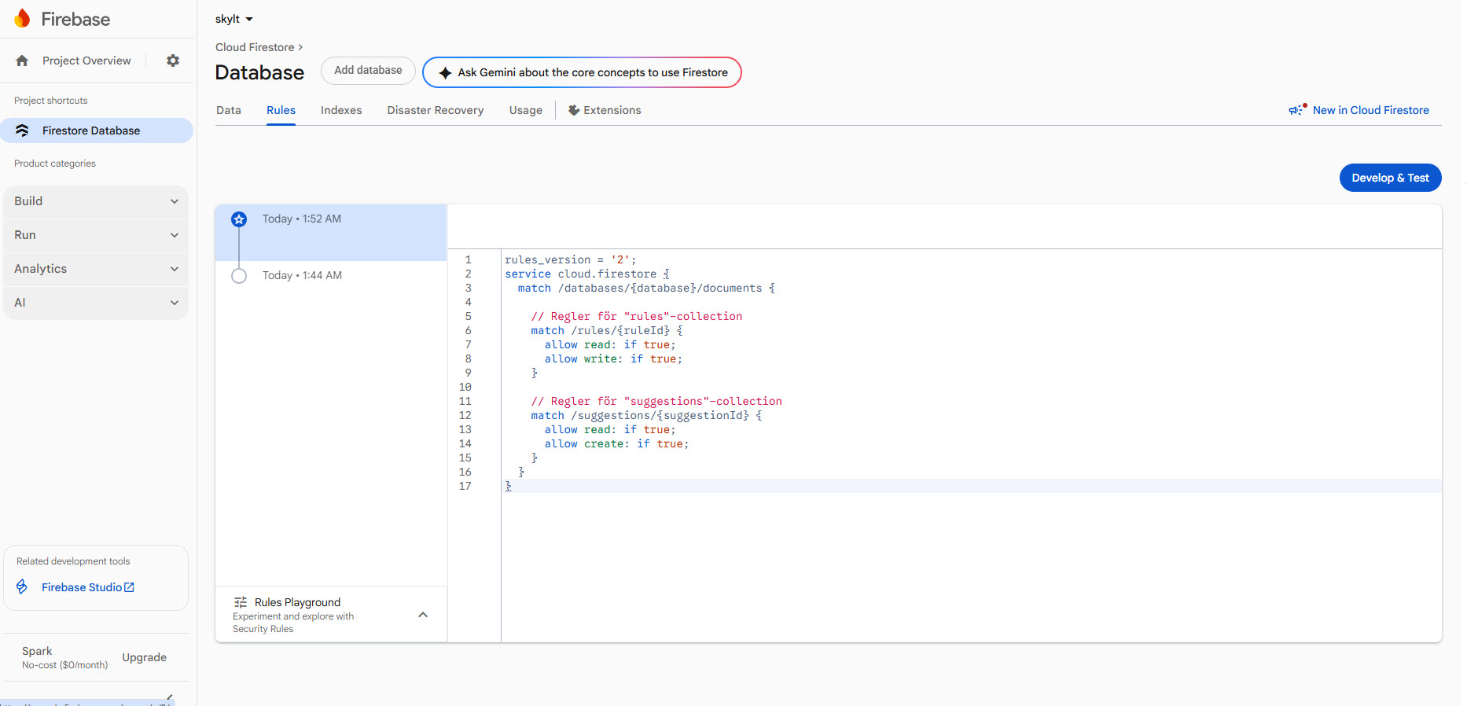Open Project Overview in sidebar
This screenshot has width=1467, height=706.
(x=86, y=61)
